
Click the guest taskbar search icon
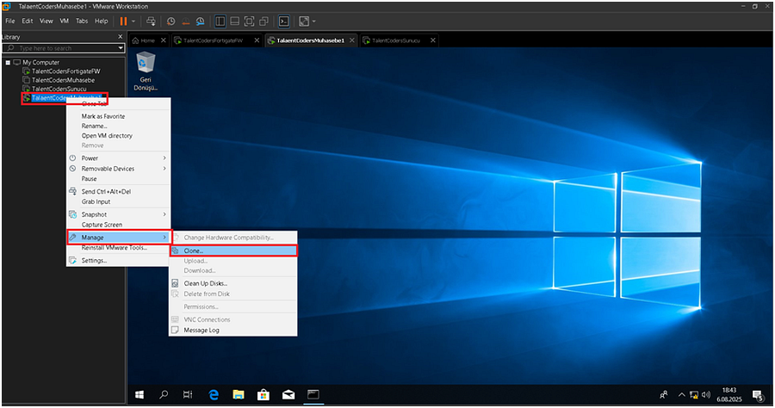[164, 395]
